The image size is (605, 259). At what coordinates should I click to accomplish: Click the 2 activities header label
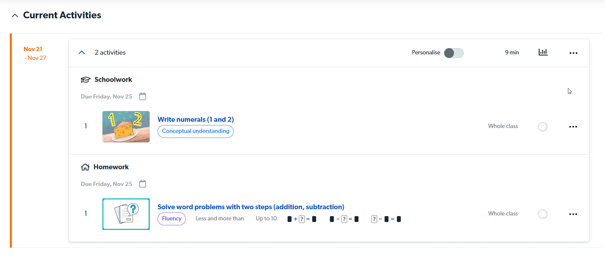110,52
